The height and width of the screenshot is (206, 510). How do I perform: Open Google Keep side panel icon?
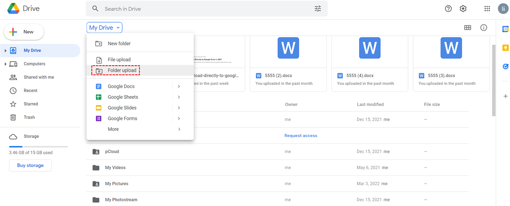pyautogui.click(x=505, y=47)
